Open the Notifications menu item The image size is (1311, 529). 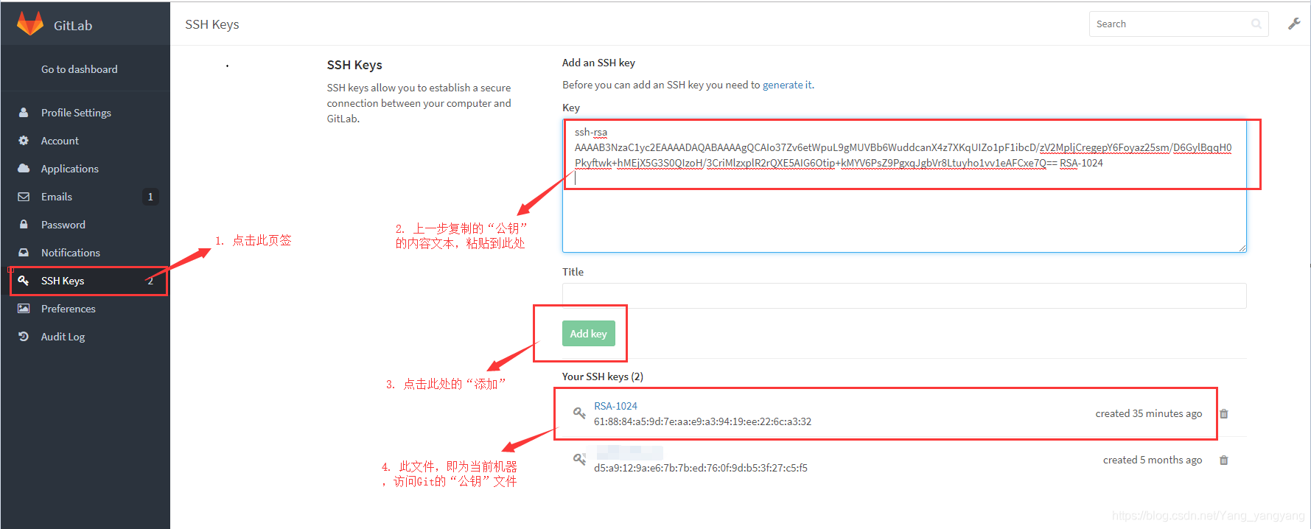[71, 253]
